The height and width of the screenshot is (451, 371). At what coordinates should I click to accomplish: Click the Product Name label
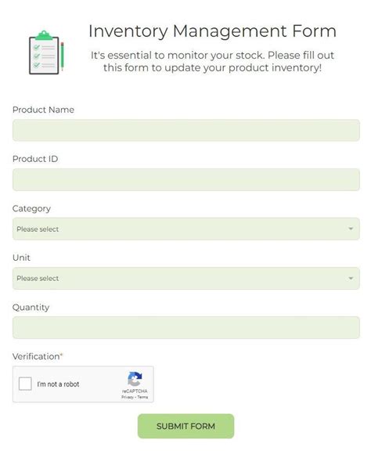[43, 110]
